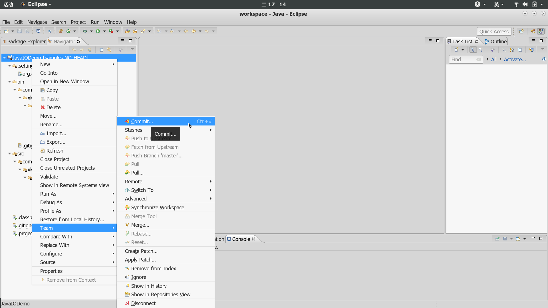The image size is (548, 308).
Task: Toggle Focus on Workweek in Task List
Action: (x=493, y=50)
